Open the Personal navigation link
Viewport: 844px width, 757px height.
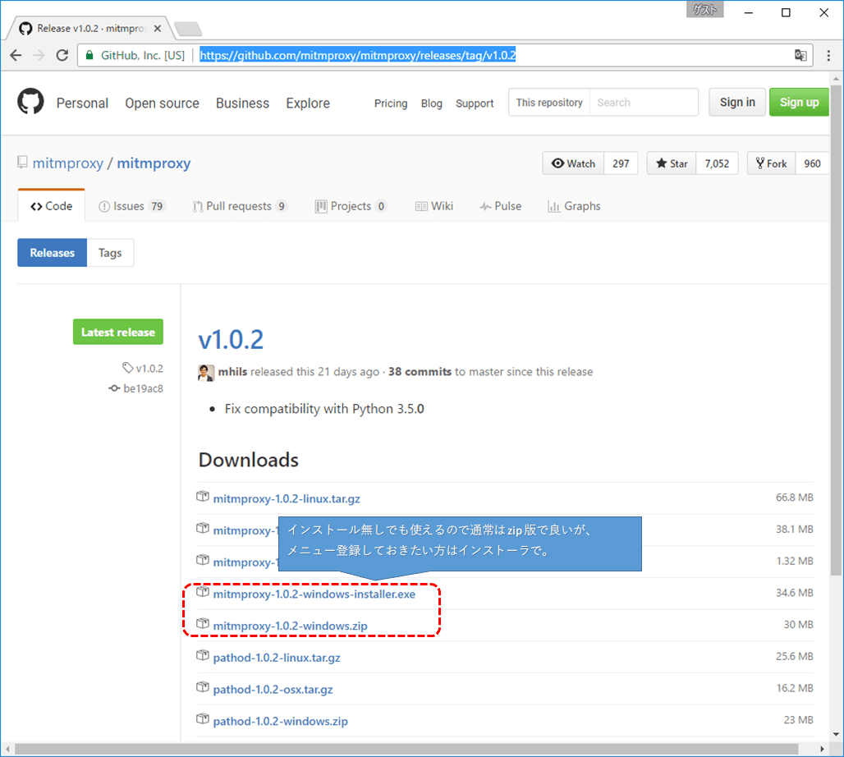(x=82, y=103)
